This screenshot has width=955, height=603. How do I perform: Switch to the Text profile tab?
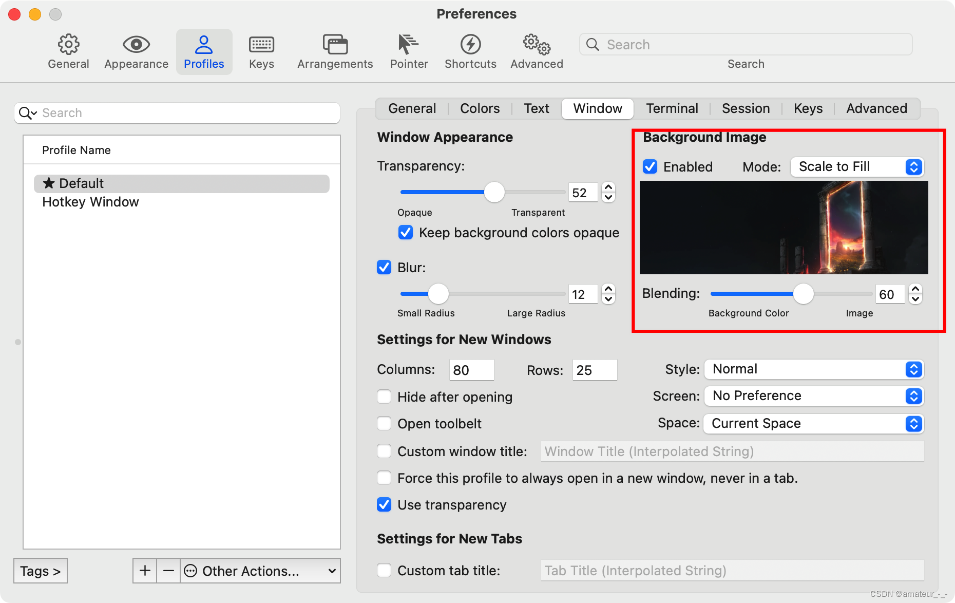tap(537, 108)
